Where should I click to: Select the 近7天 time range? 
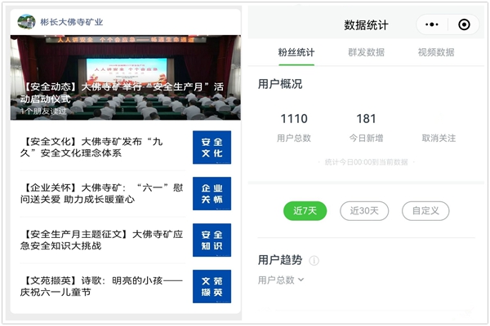tap(305, 210)
